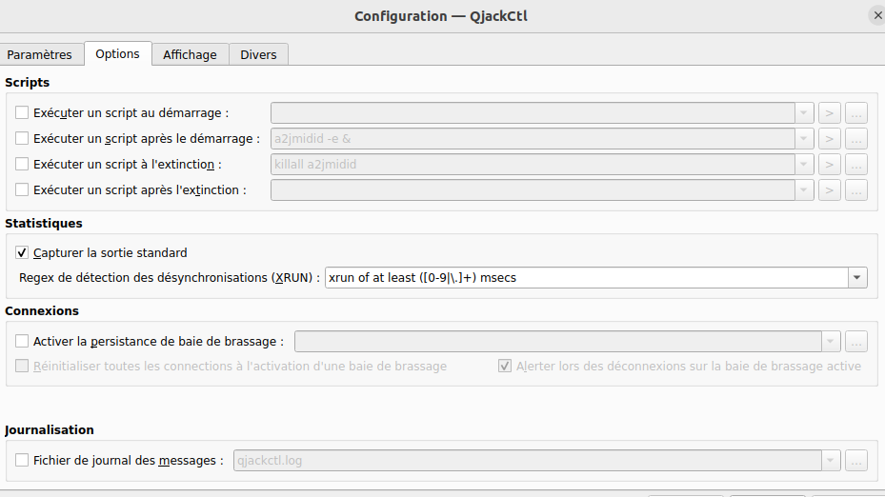This screenshot has width=885, height=497.
Task: Enable "Exécuter un script au démarrage" checkbox
Action: 22,113
